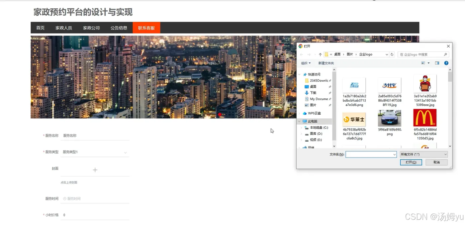Click 图片 in the dialog breadcrumb path
Screen dimensions: 465x225
click(x=350, y=55)
